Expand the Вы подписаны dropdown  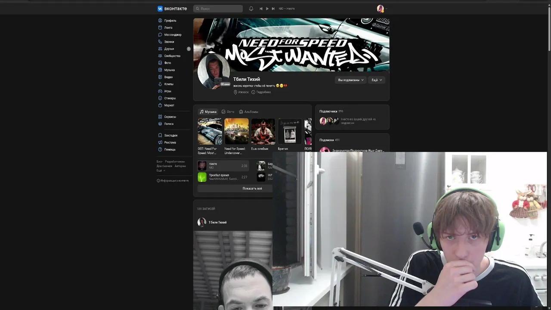coord(351,80)
